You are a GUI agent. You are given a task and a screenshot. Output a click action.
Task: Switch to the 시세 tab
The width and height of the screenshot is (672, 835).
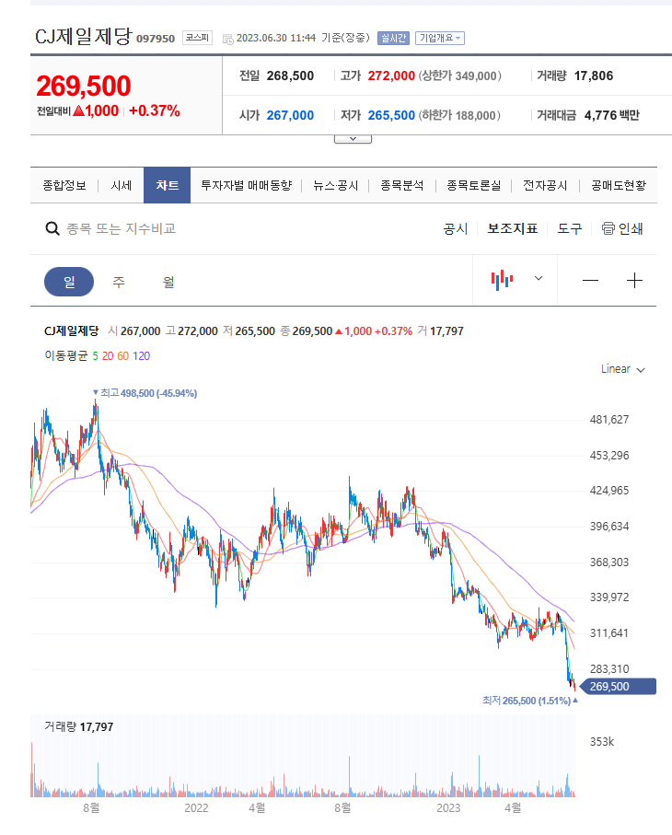point(121,185)
